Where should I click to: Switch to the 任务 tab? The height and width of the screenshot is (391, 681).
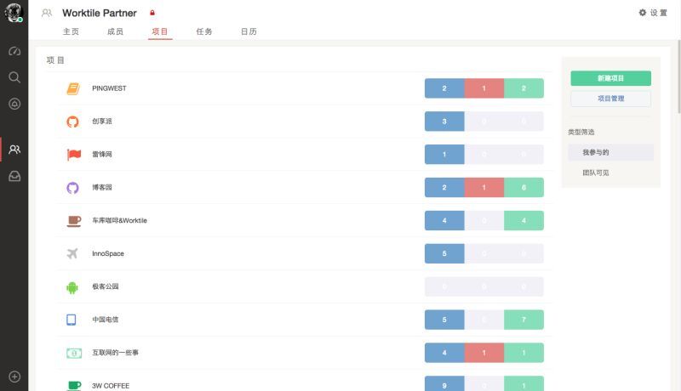[x=204, y=31]
